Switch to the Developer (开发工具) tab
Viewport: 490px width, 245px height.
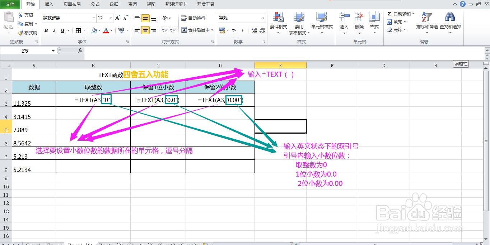(206, 4)
